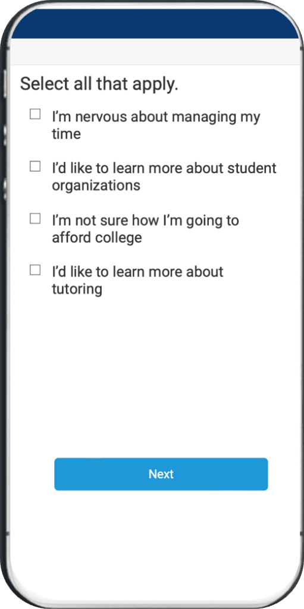Enable the afford college checkbox
Screen dimensions: 304x609
coord(35,219)
